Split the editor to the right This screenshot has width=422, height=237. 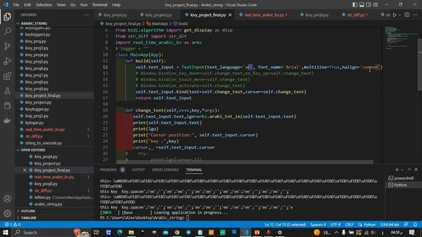[407, 15]
